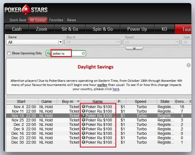The image size is (195, 155).
Task: Clear the poker ru search text
Action: coord(83,53)
